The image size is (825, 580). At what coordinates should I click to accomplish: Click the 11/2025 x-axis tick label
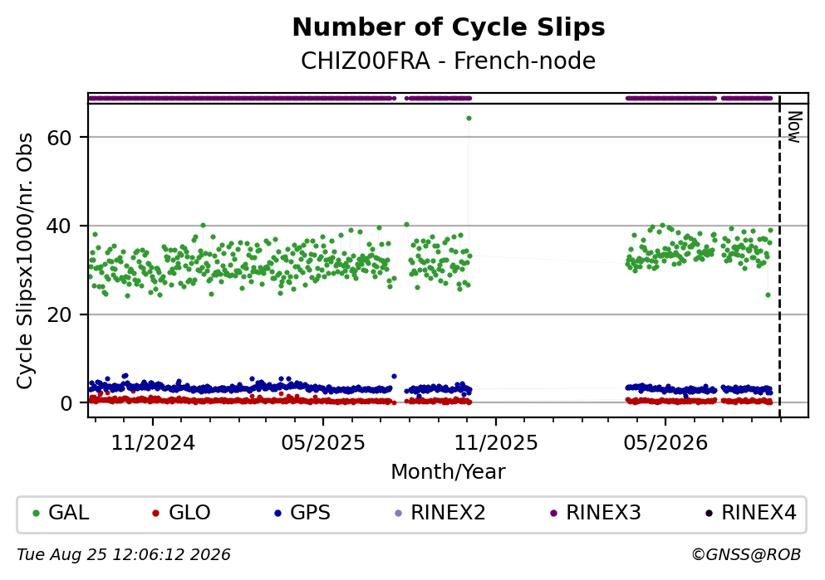[496, 443]
